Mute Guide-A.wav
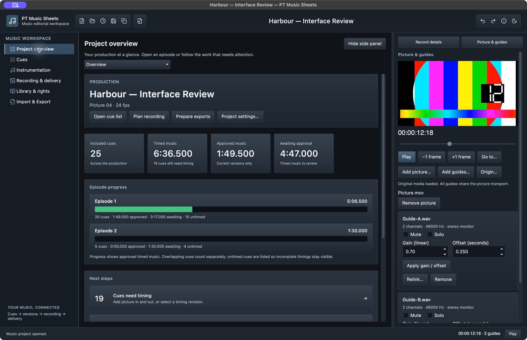Viewport: 527px width, 340px height. 406,234
